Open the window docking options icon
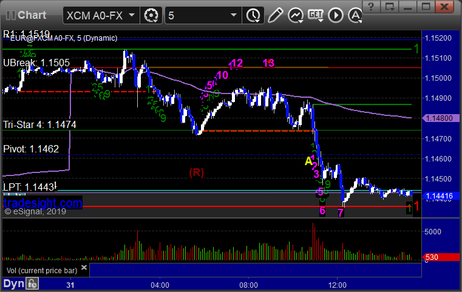 pyautogui.click(x=389, y=7)
